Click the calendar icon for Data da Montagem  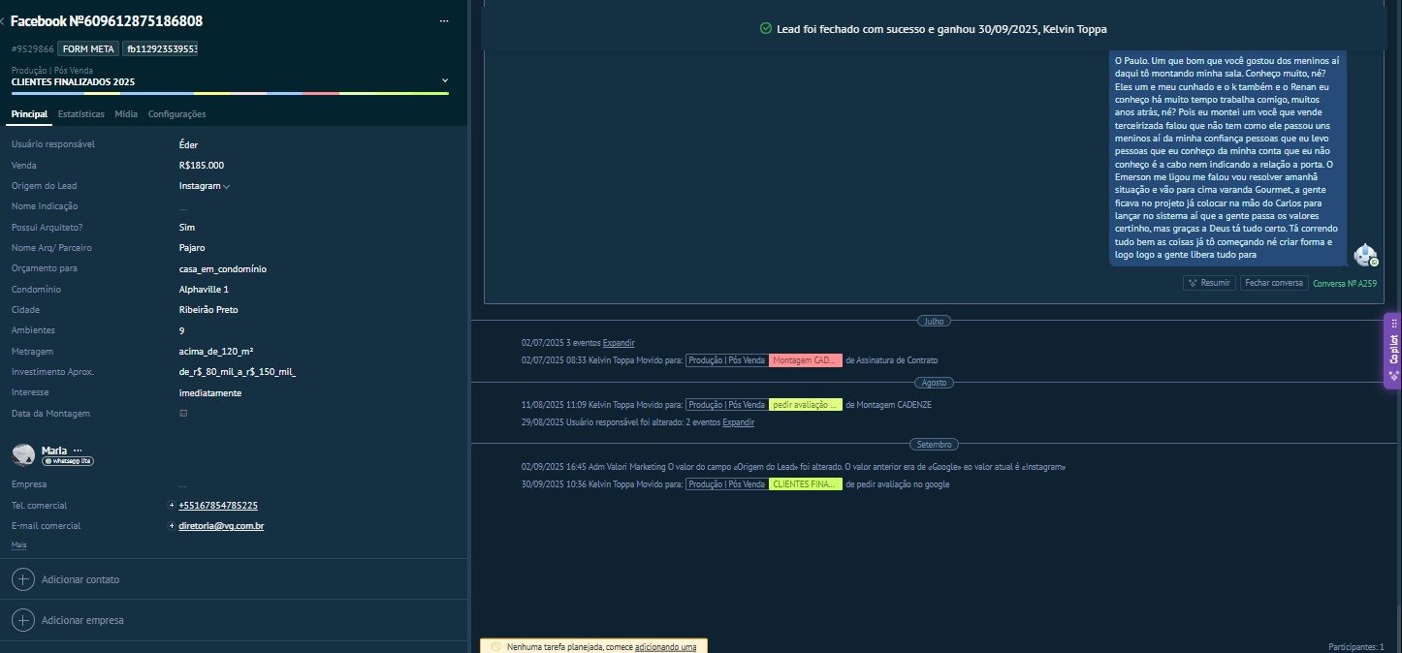(183, 414)
